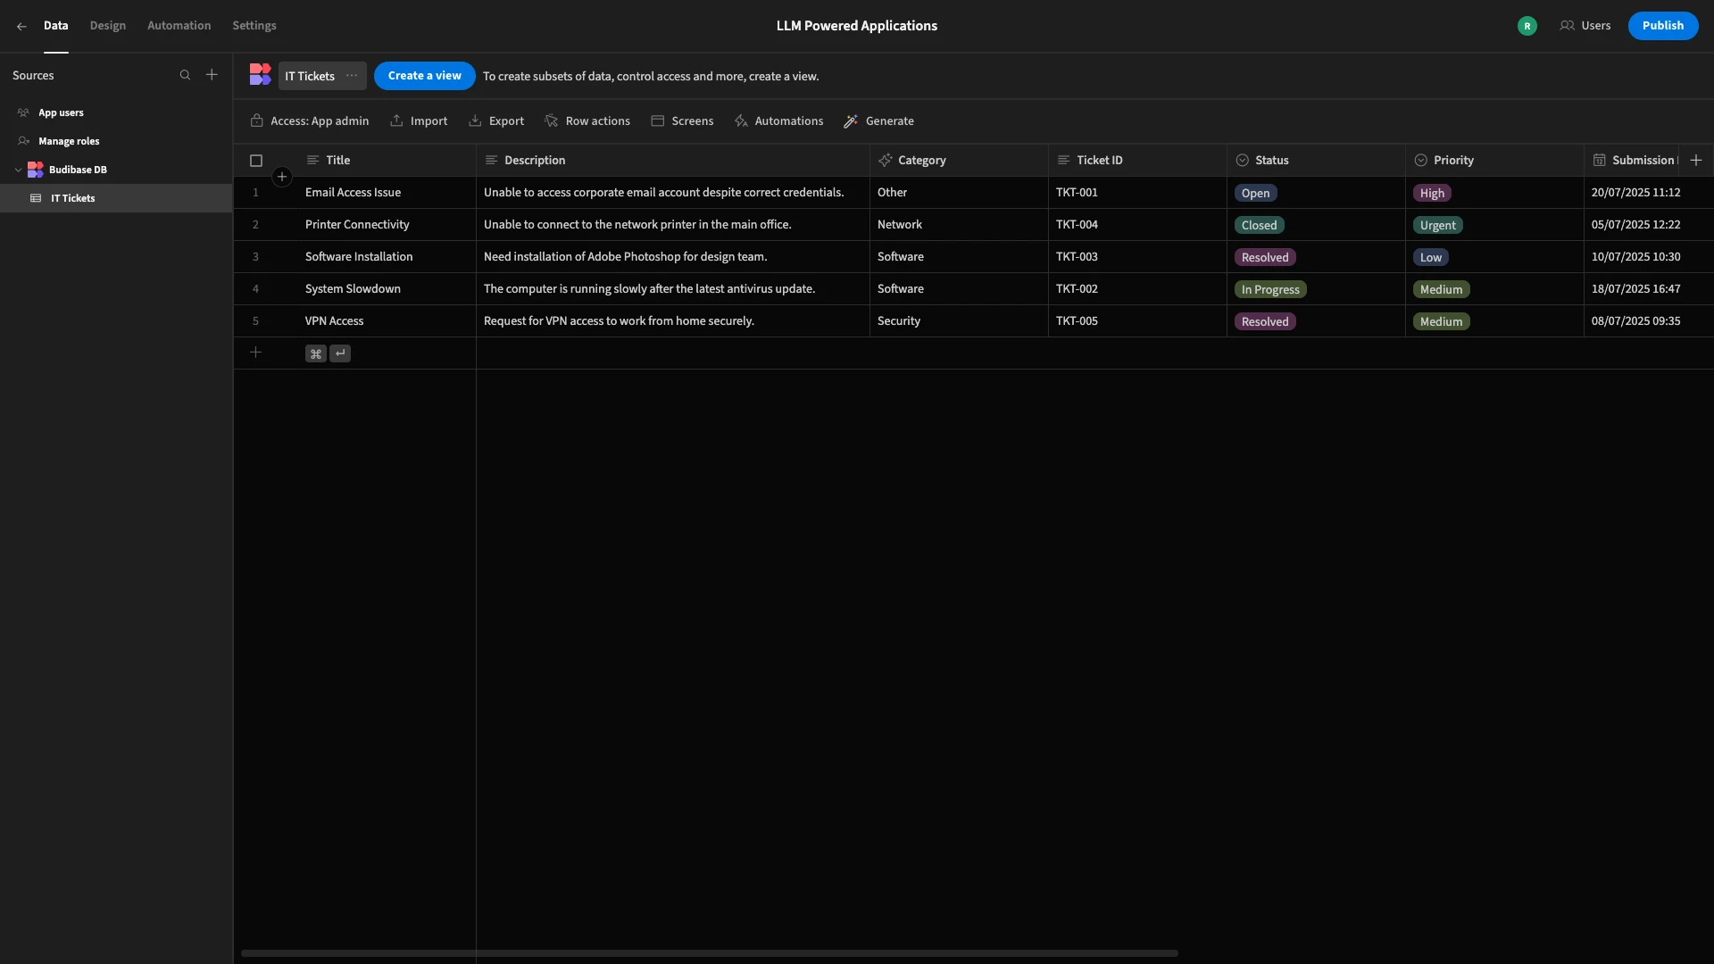
Task: Select the System Slowdown title cell
Action: point(387,289)
